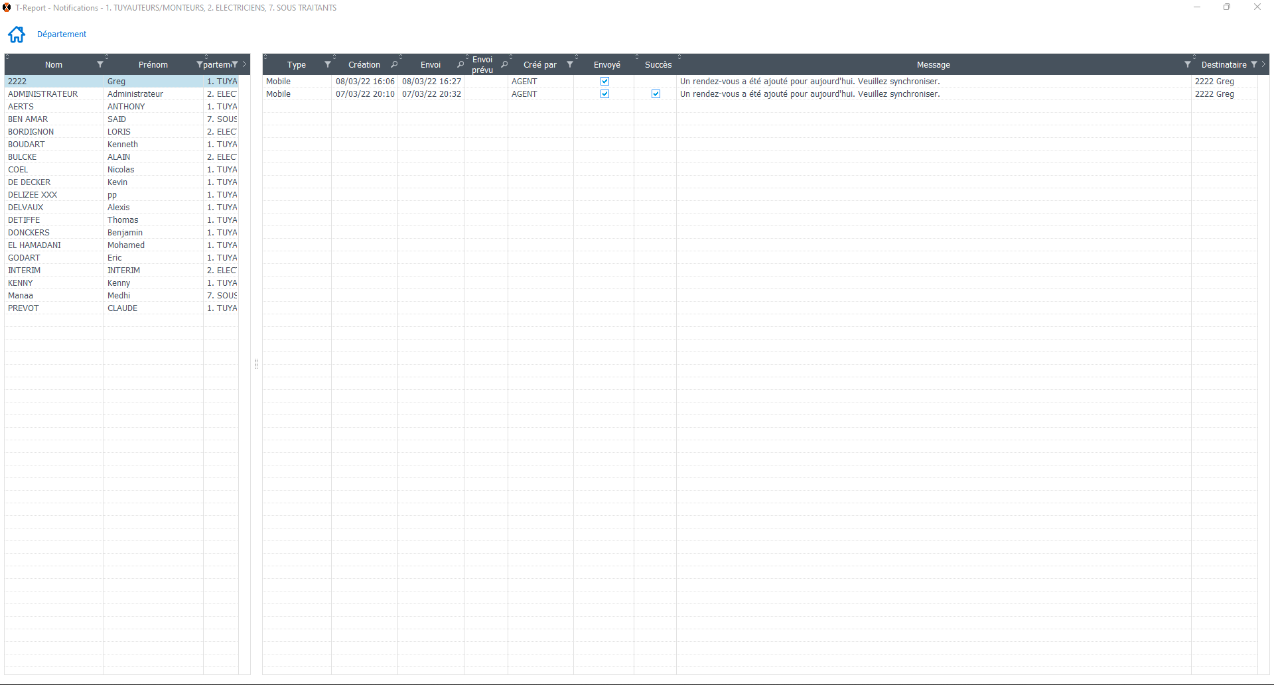Expand the notifications grid's right chevron
The width and height of the screenshot is (1274, 685).
click(x=1263, y=64)
